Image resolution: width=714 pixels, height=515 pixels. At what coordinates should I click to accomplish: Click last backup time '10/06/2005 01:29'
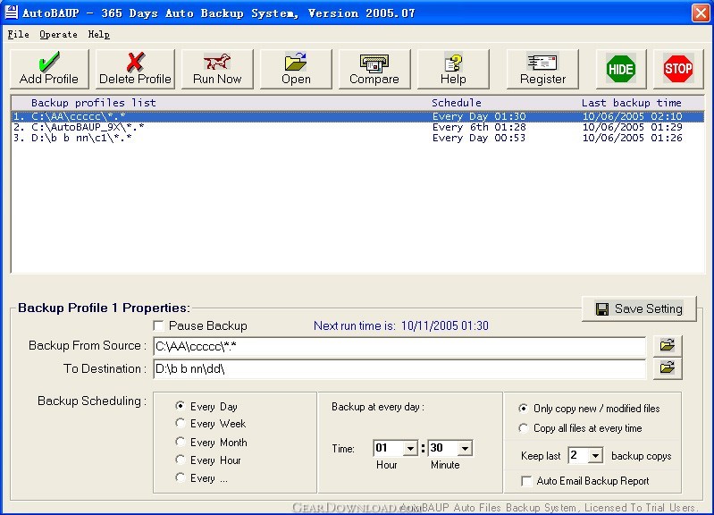pyautogui.click(x=633, y=127)
